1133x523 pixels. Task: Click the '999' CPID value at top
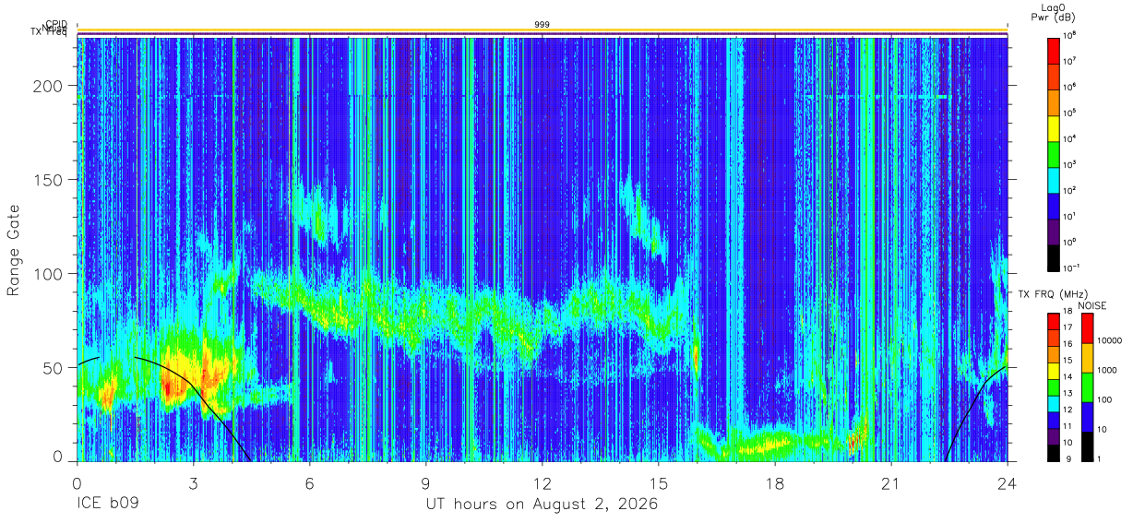(543, 25)
